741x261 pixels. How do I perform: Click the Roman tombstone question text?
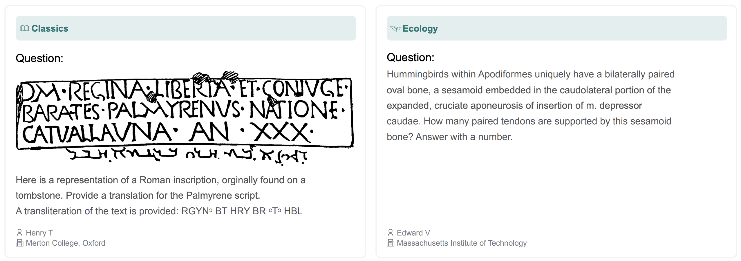pos(160,188)
